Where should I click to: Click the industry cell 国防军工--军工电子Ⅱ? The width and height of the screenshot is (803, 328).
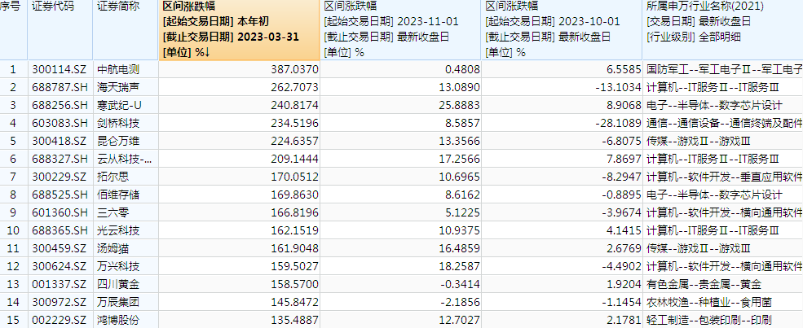coord(724,69)
